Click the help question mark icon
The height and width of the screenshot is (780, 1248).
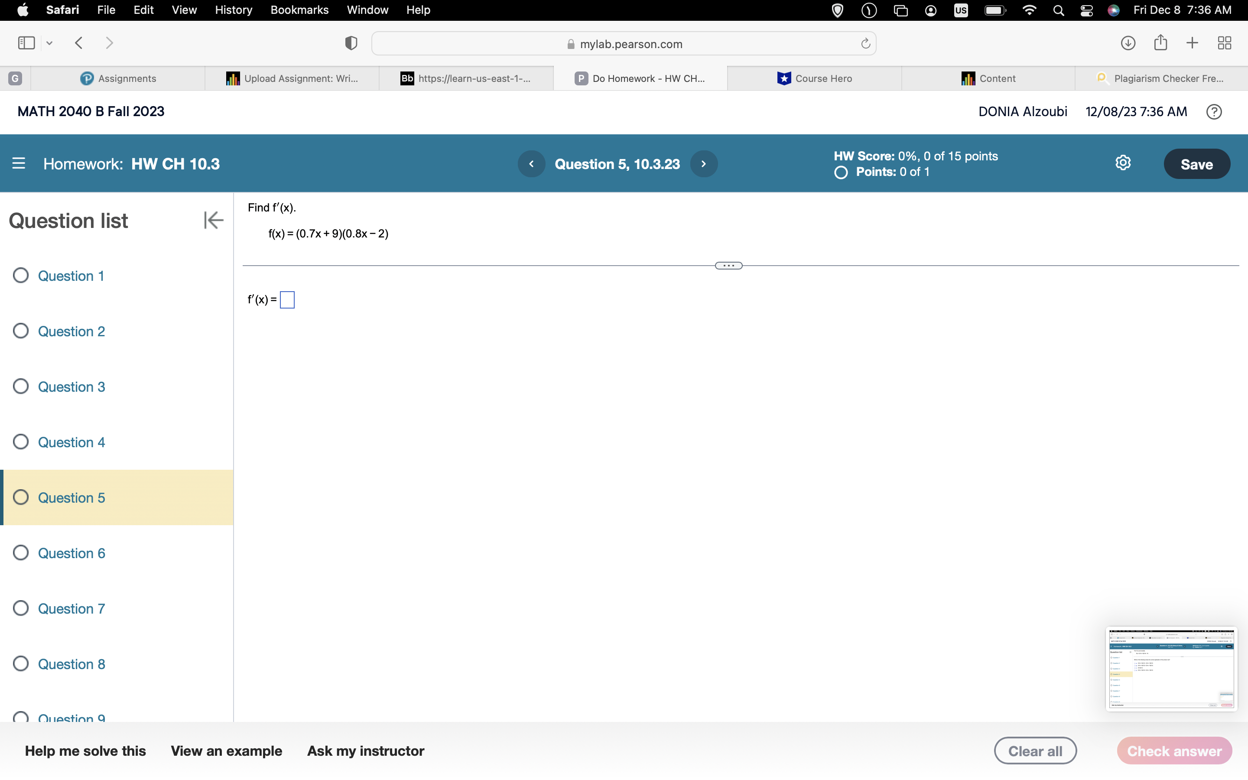point(1213,111)
